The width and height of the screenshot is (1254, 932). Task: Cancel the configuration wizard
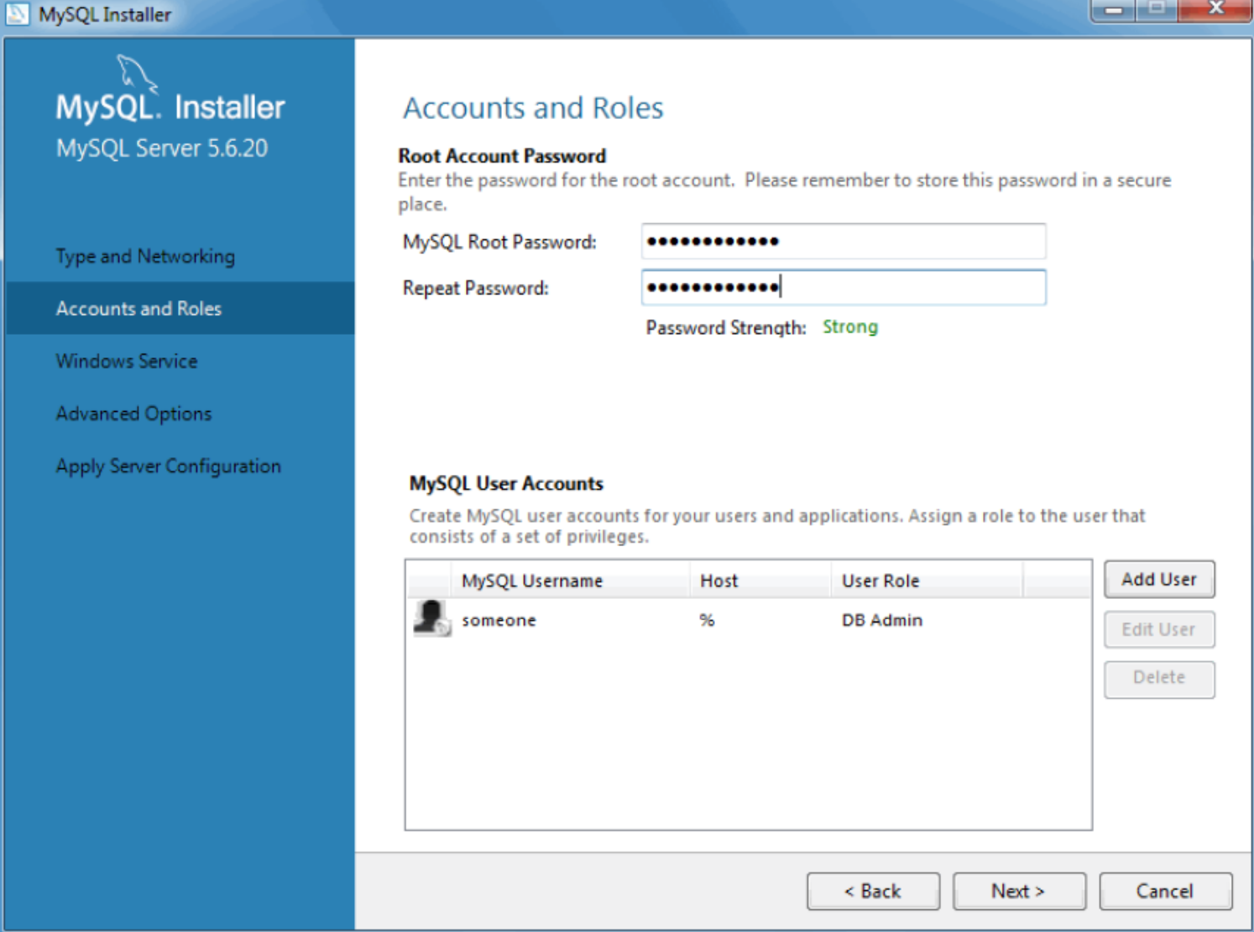coord(1165,891)
